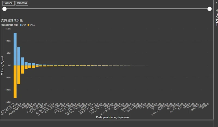Click the BNPパリバ証券 axis label

pos(52,108)
